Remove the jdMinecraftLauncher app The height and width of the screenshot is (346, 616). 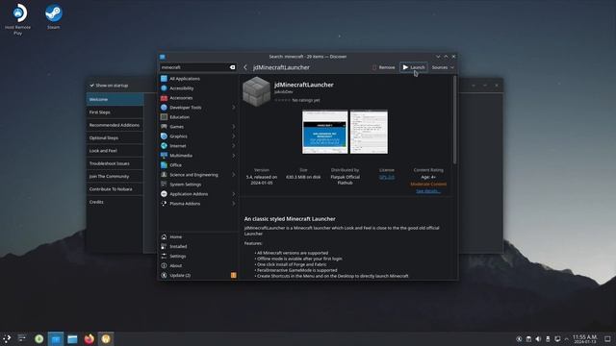(x=384, y=67)
